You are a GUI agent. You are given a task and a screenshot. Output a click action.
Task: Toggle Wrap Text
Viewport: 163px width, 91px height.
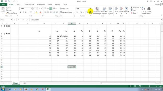pyautogui.click(x=64, y=9)
